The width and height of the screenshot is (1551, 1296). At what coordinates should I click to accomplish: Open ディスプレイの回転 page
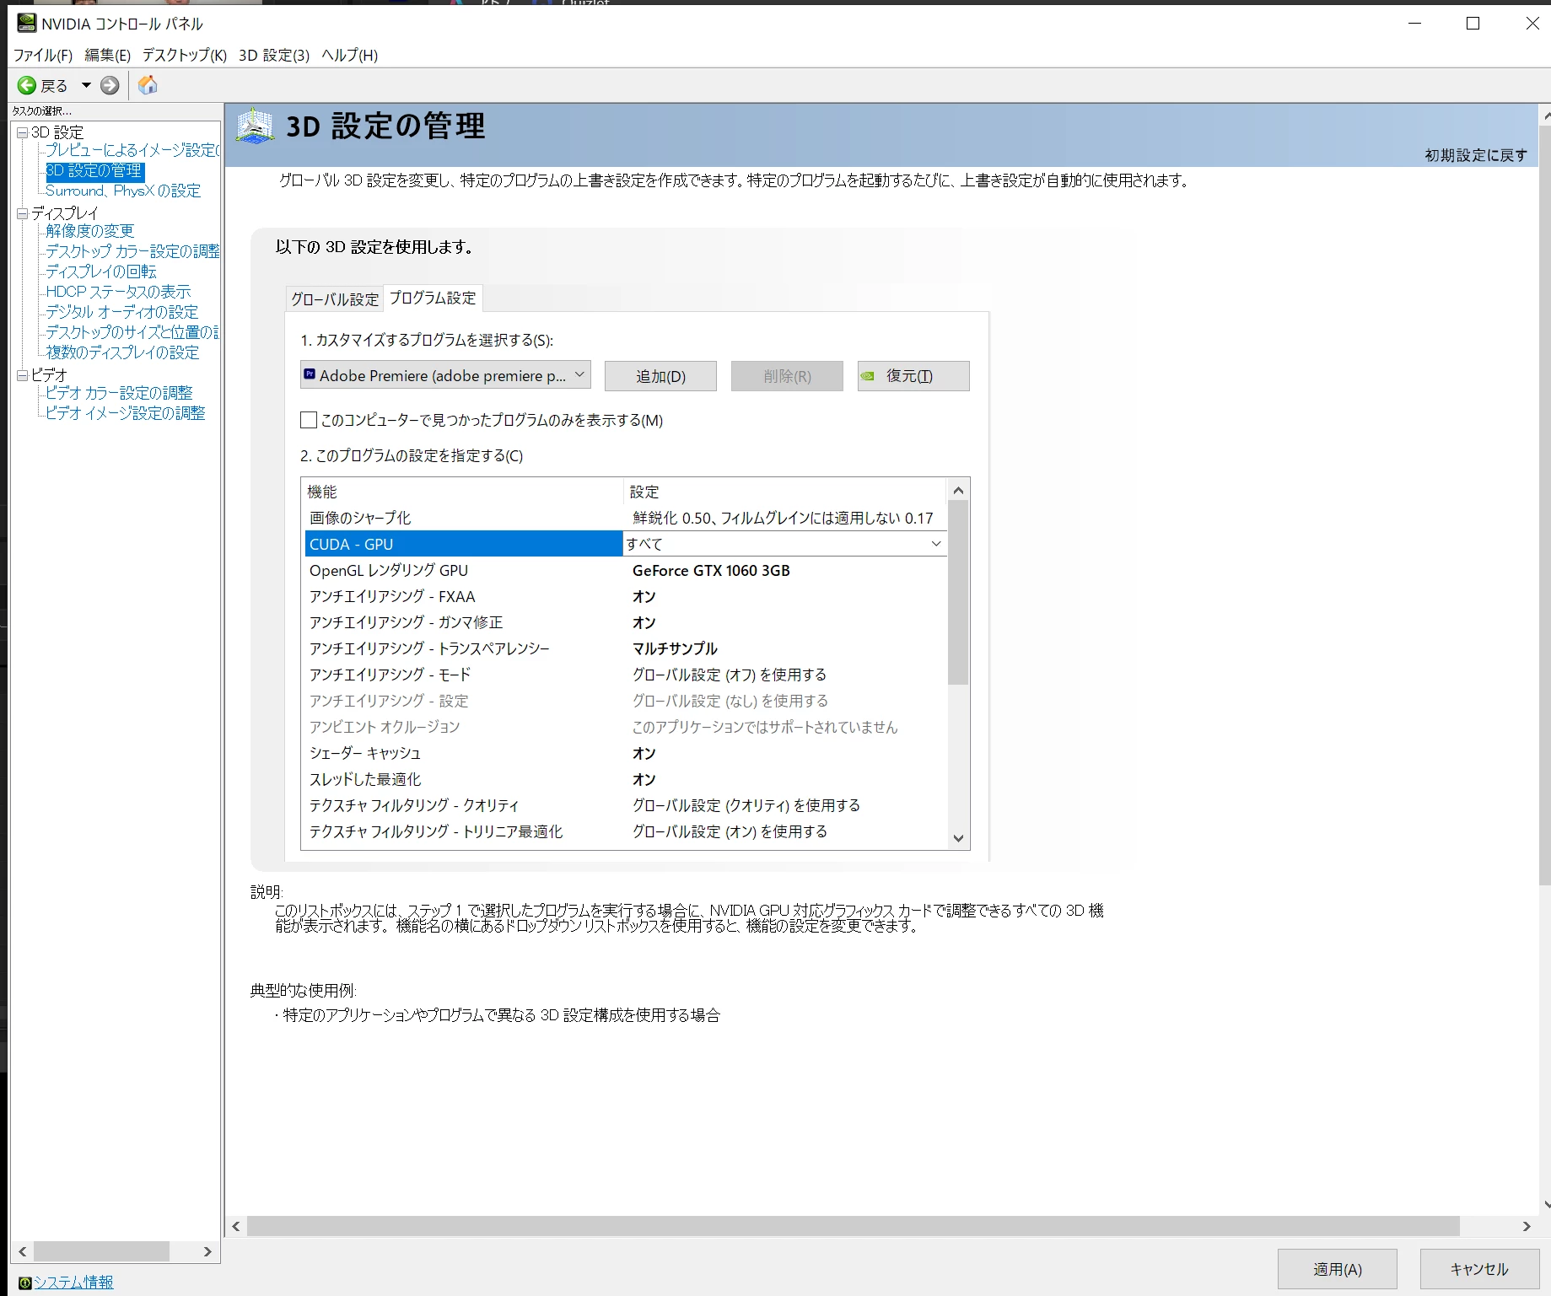(101, 272)
